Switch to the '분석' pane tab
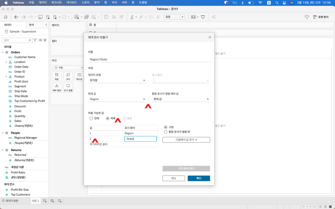This screenshot has height=209, width=335. click(x=31, y=25)
